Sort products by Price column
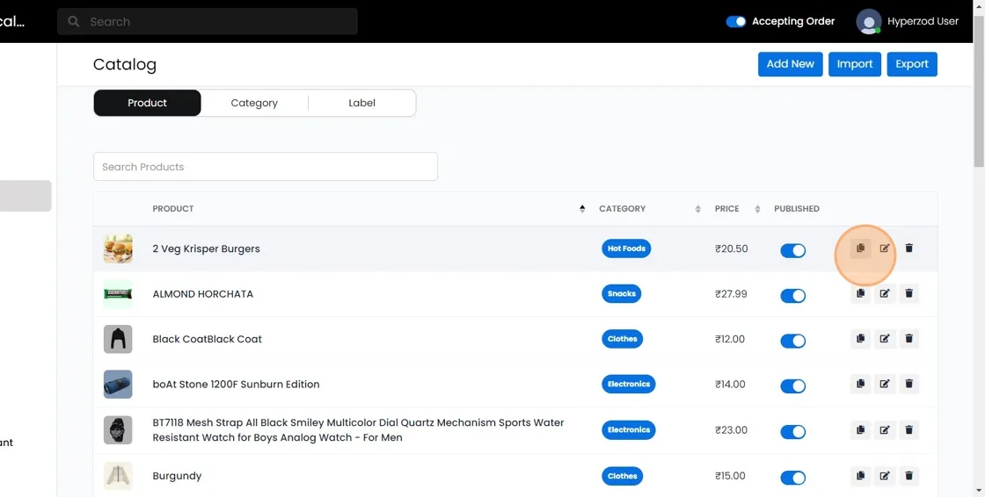This screenshot has width=985, height=497. (x=758, y=209)
